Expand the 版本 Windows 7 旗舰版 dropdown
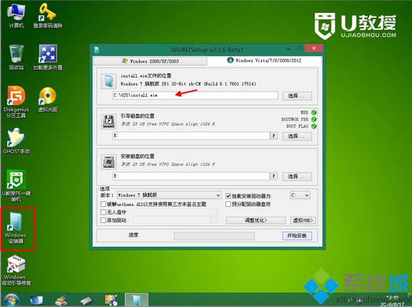Screen dimensions: 412x307 tap(169, 195)
